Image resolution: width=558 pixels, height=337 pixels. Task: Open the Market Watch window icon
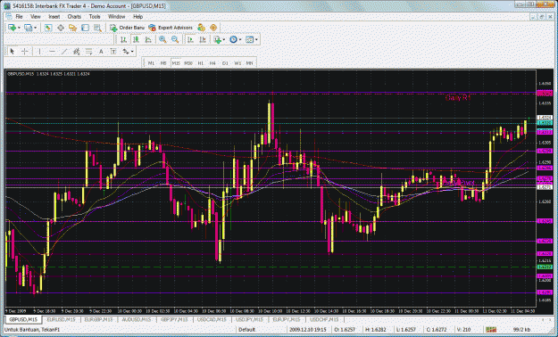pyautogui.click(x=48, y=28)
